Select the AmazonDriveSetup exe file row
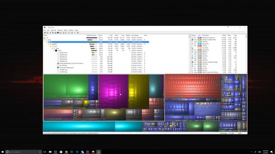 pos(96,68)
